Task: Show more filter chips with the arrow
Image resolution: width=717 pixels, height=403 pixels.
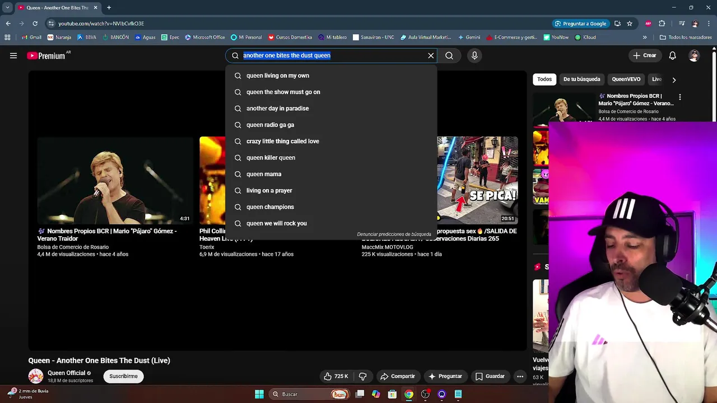Action: [674, 79]
